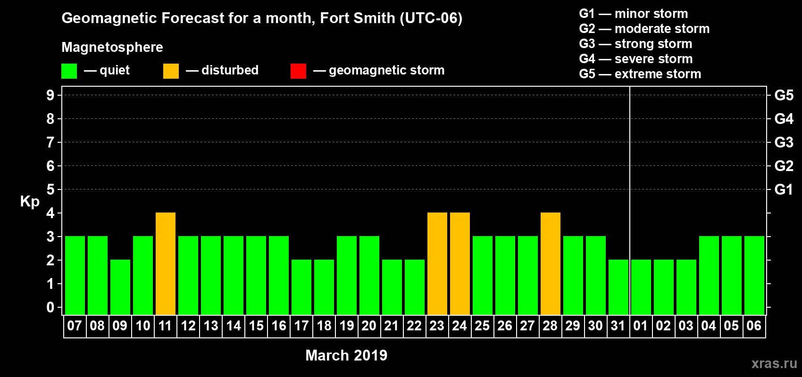The image size is (802, 377).
Task: Click date label 11 on the axis
Action: click(165, 326)
